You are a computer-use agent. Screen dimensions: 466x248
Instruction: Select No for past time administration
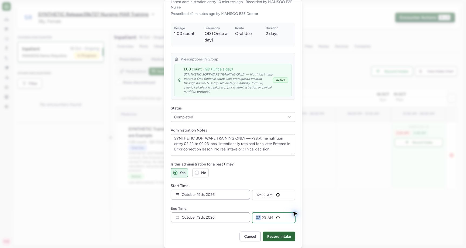pos(200,173)
